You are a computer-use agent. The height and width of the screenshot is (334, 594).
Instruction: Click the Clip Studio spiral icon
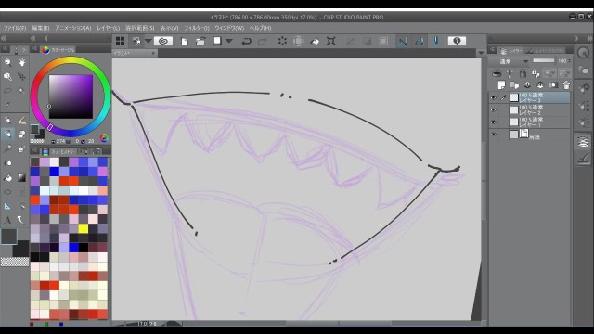(163, 41)
